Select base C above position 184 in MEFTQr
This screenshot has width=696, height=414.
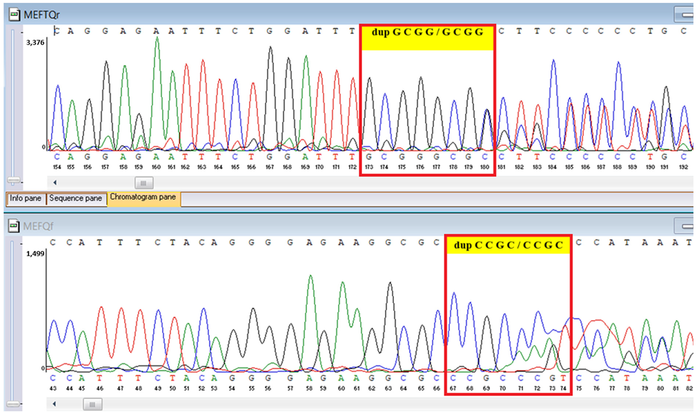click(x=552, y=156)
